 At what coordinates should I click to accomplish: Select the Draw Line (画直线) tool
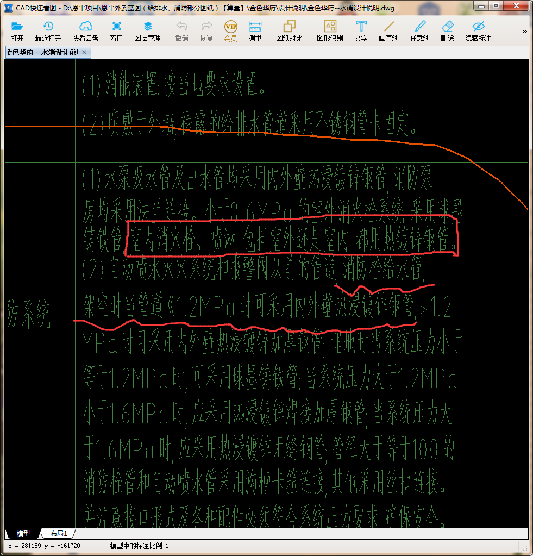point(388,31)
